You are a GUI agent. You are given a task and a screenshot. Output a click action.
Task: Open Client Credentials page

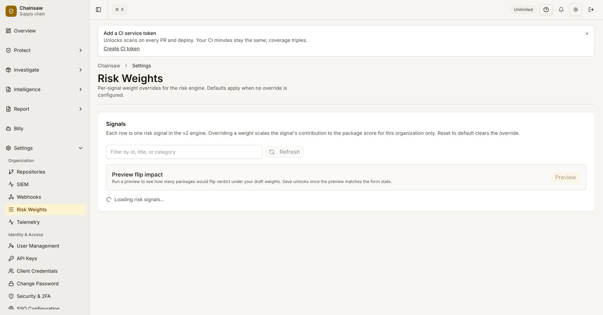pyautogui.click(x=46, y=271)
